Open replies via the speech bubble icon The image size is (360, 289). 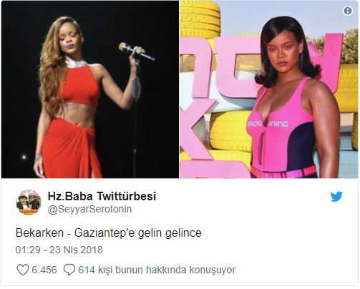[69, 270]
